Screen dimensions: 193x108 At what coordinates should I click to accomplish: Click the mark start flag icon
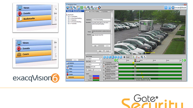coord(134,57)
